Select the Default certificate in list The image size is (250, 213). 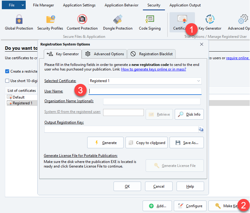tap(18, 97)
